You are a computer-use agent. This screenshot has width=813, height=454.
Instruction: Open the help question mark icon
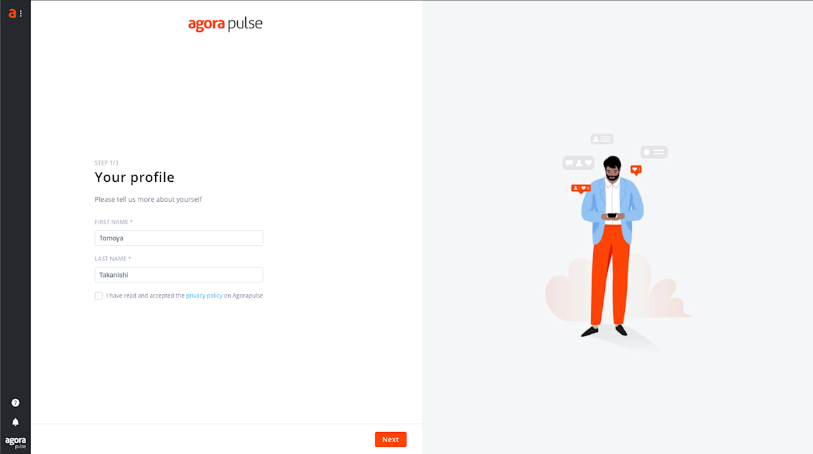pos(16,403)
